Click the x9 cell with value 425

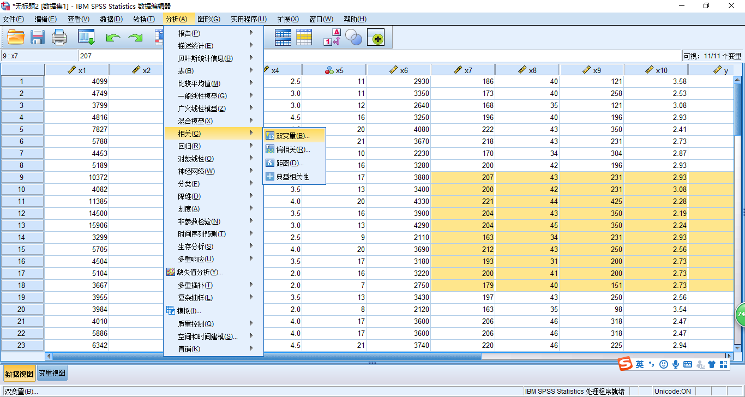click(x=592, y=201)
